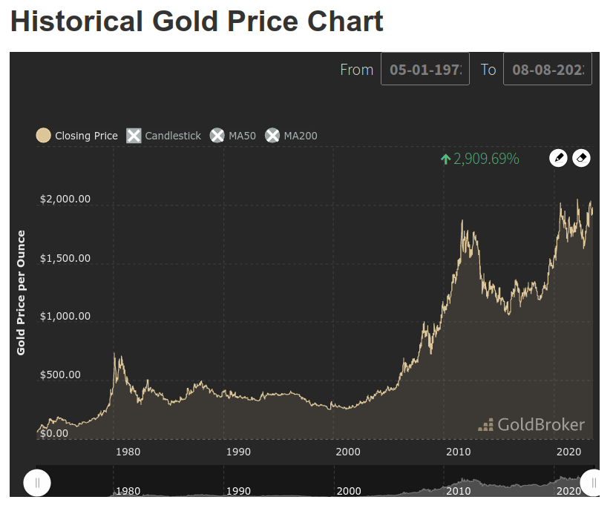
Task: Click the GoldBroker logo watermark
Action: pos(531,425)
